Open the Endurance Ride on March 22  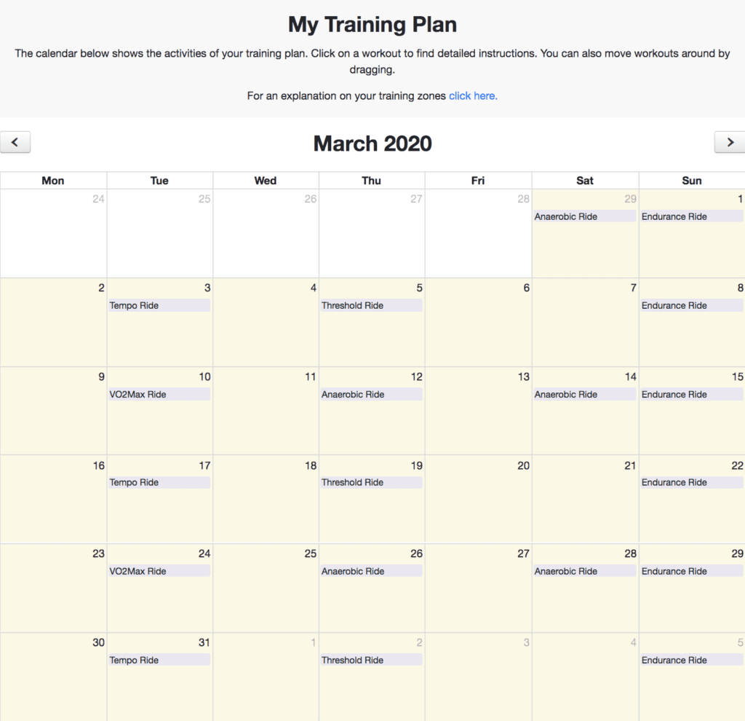coord(690,482)
